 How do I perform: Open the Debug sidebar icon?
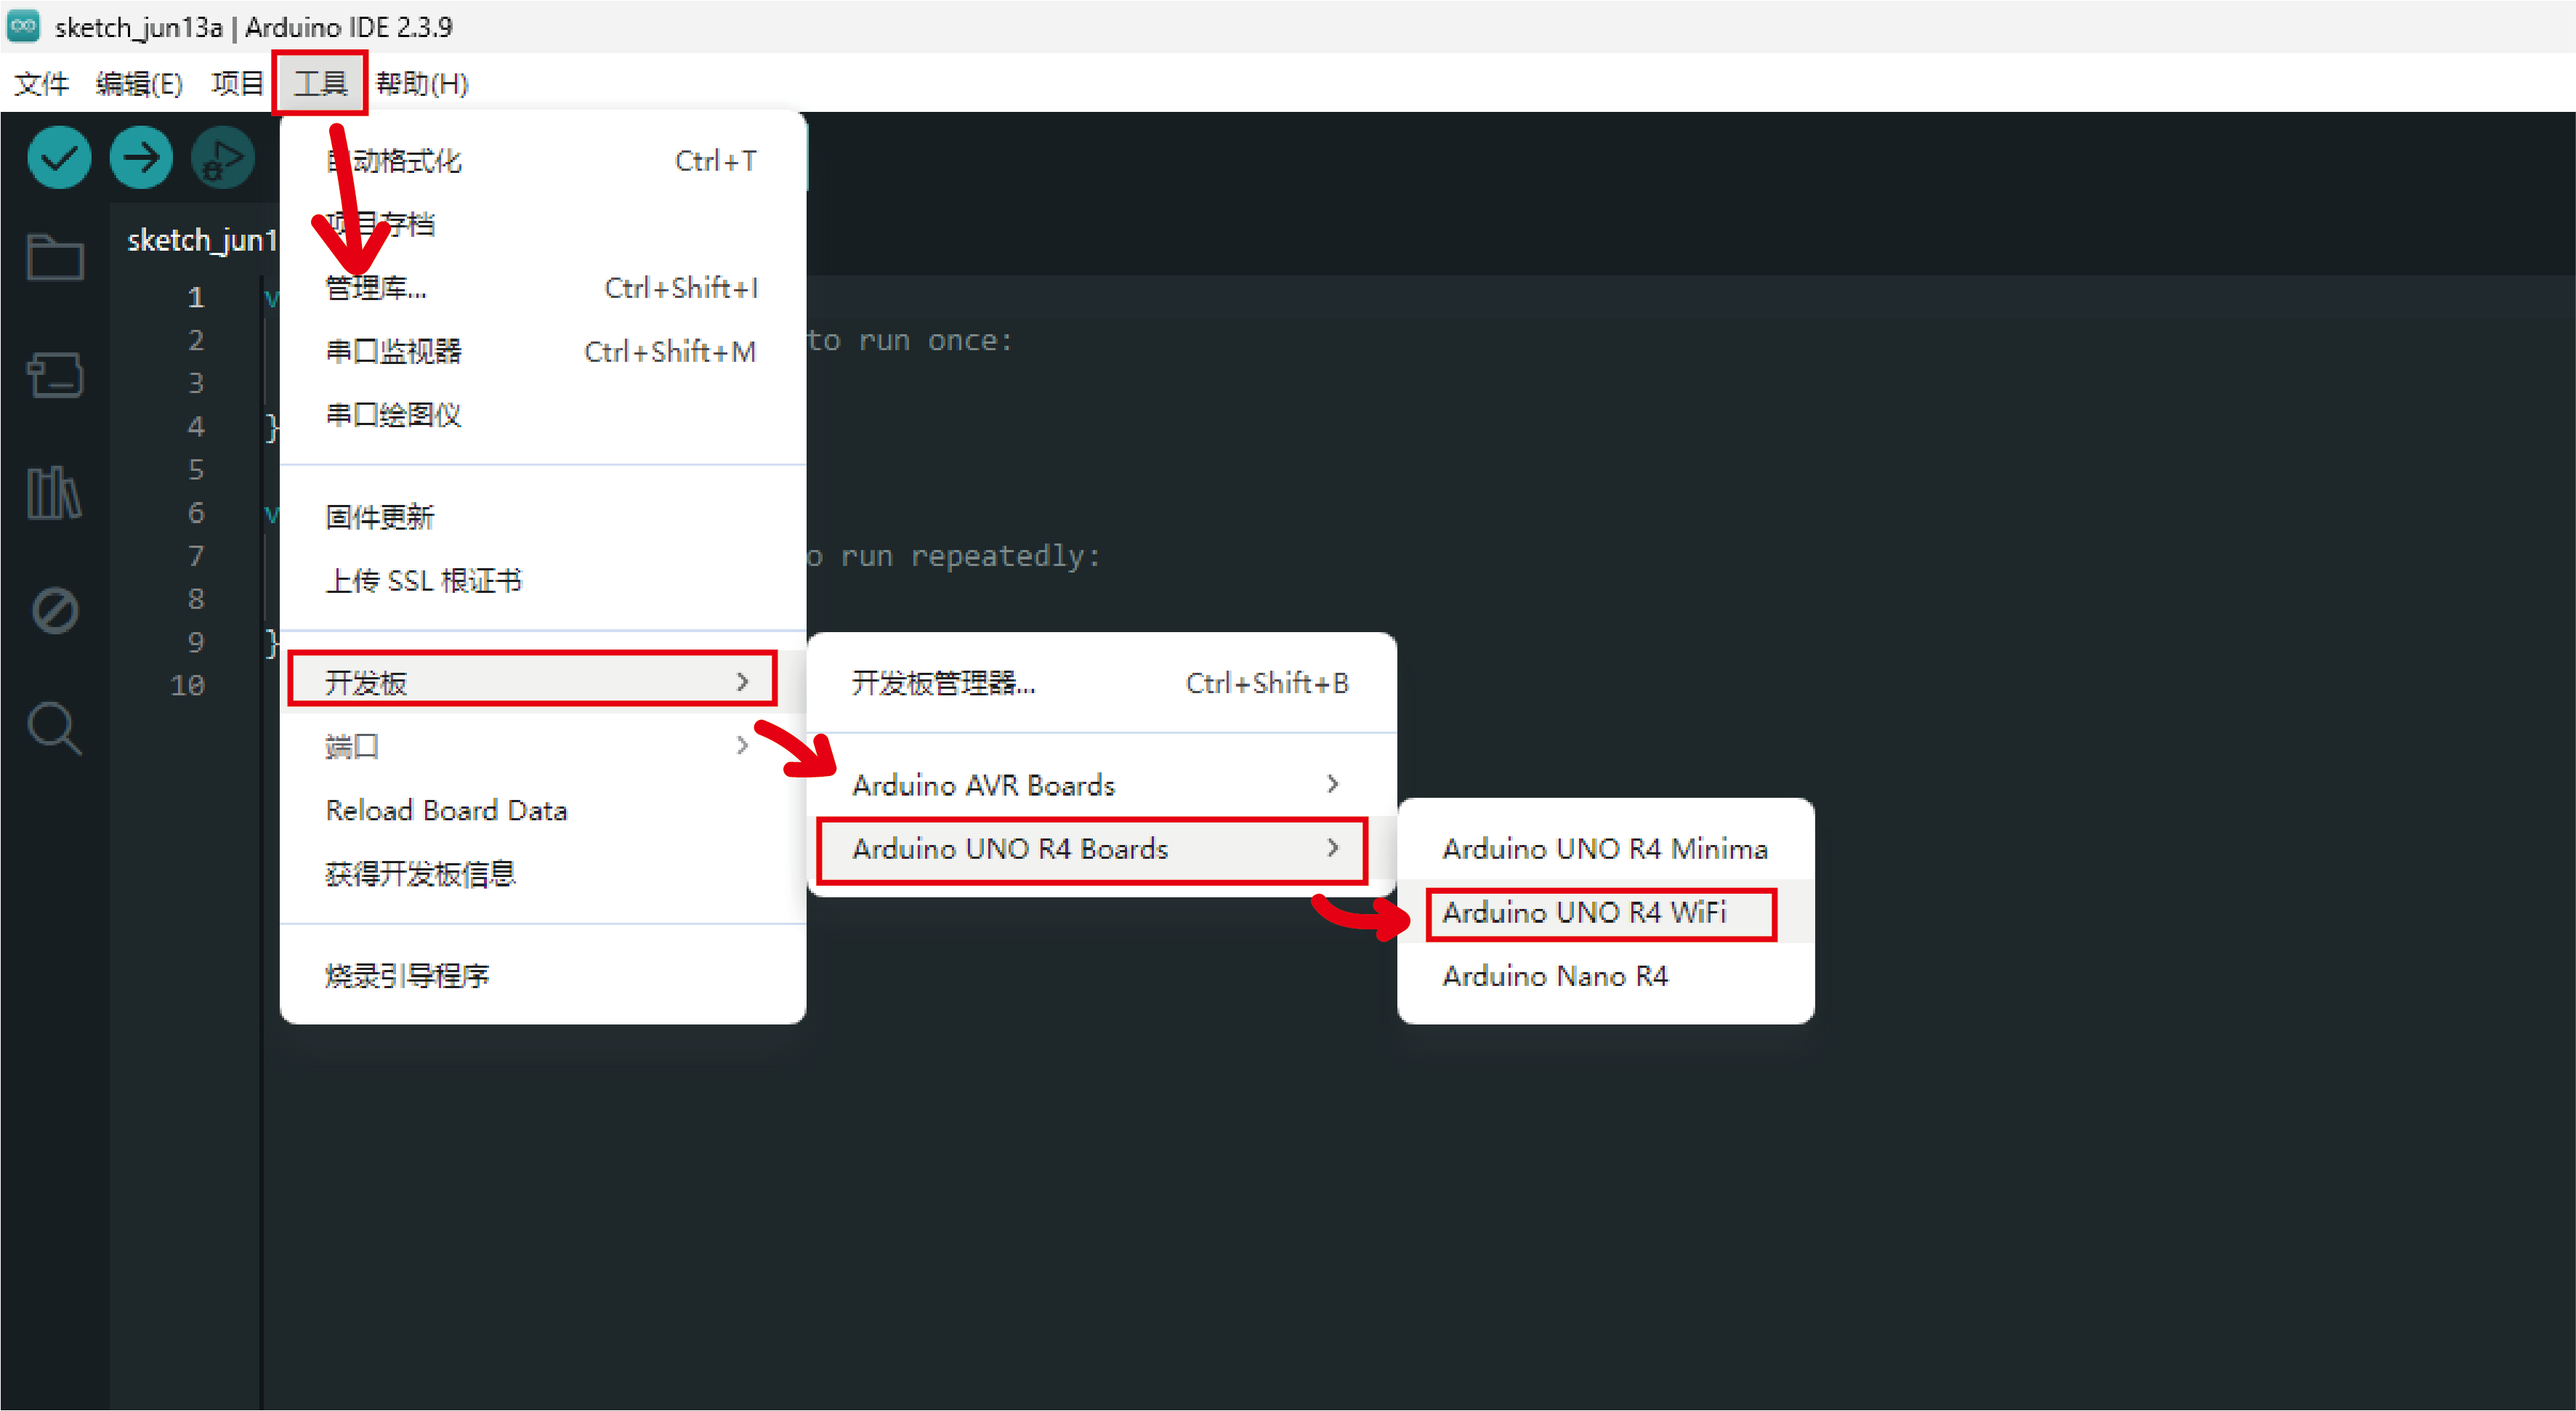[x=55, y=610]
